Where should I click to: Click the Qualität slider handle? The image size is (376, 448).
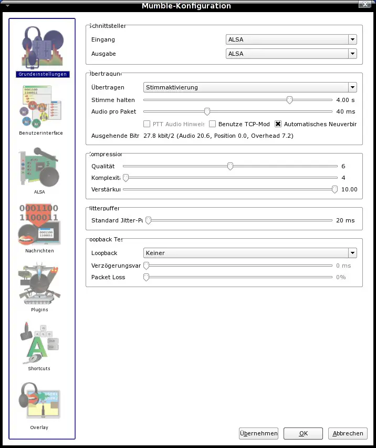pyautogui.click(x=230, y=166)
